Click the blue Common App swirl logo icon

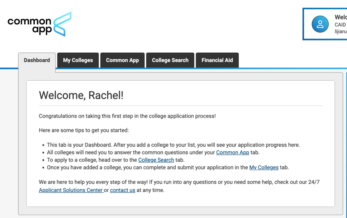pyautogui.click(x=62, y=24)
